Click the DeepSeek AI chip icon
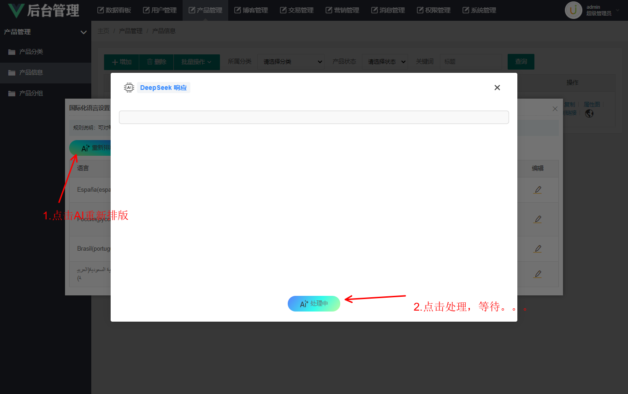Viewport: 628px width, 394px height. (129, 88)
